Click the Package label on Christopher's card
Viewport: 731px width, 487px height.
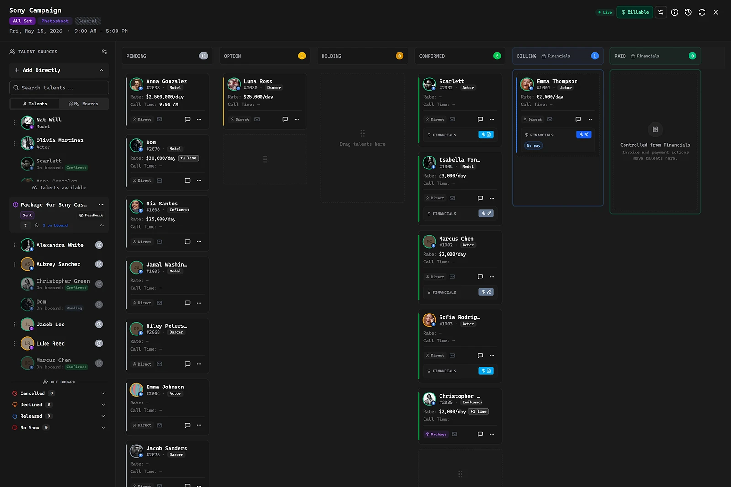[x=436, y=435]
